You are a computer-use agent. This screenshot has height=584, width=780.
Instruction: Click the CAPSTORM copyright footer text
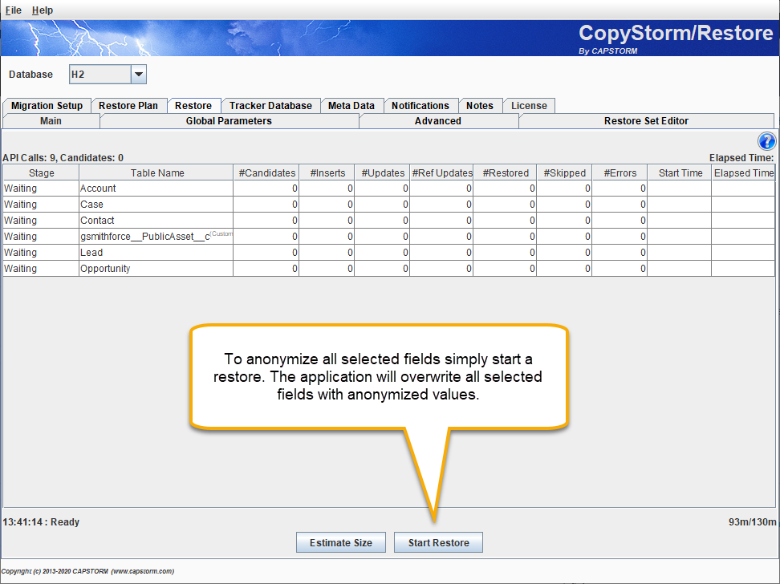[x=87, y=571]
